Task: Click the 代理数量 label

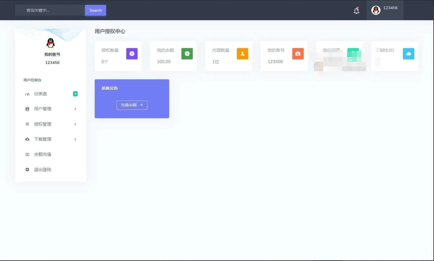Action: pyautogui.click(x=221, y=50)
